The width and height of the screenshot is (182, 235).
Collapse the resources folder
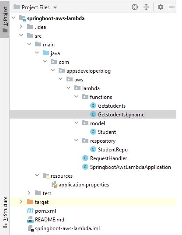(37, 175)
